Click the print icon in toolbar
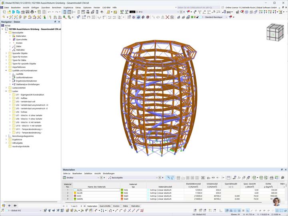This screenshot has width=288, height=216. tap(32, 12)
